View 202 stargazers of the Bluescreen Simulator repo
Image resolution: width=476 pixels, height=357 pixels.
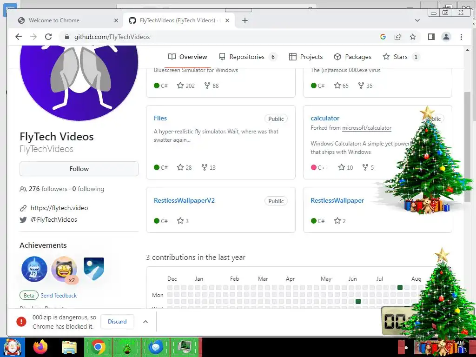186,86
